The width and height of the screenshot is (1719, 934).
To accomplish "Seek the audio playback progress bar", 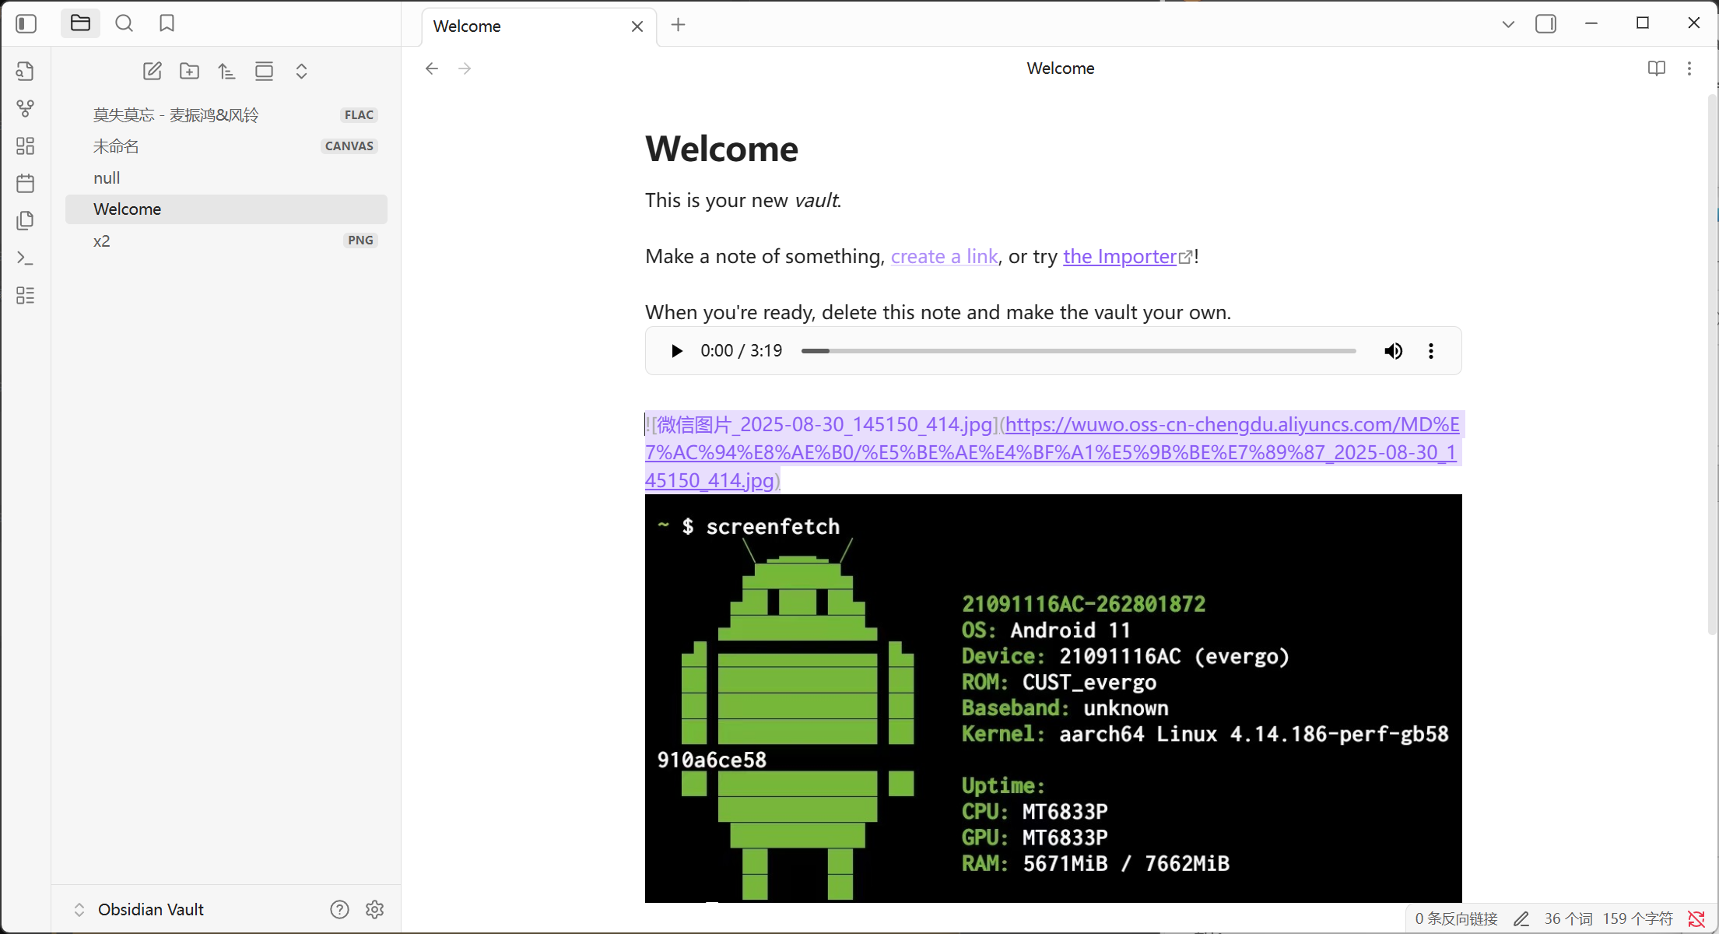I will 1078,350.
